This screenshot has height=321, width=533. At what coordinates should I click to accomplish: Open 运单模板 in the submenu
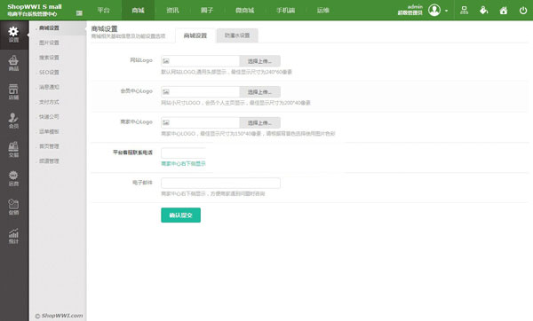[x=49, y=131]
